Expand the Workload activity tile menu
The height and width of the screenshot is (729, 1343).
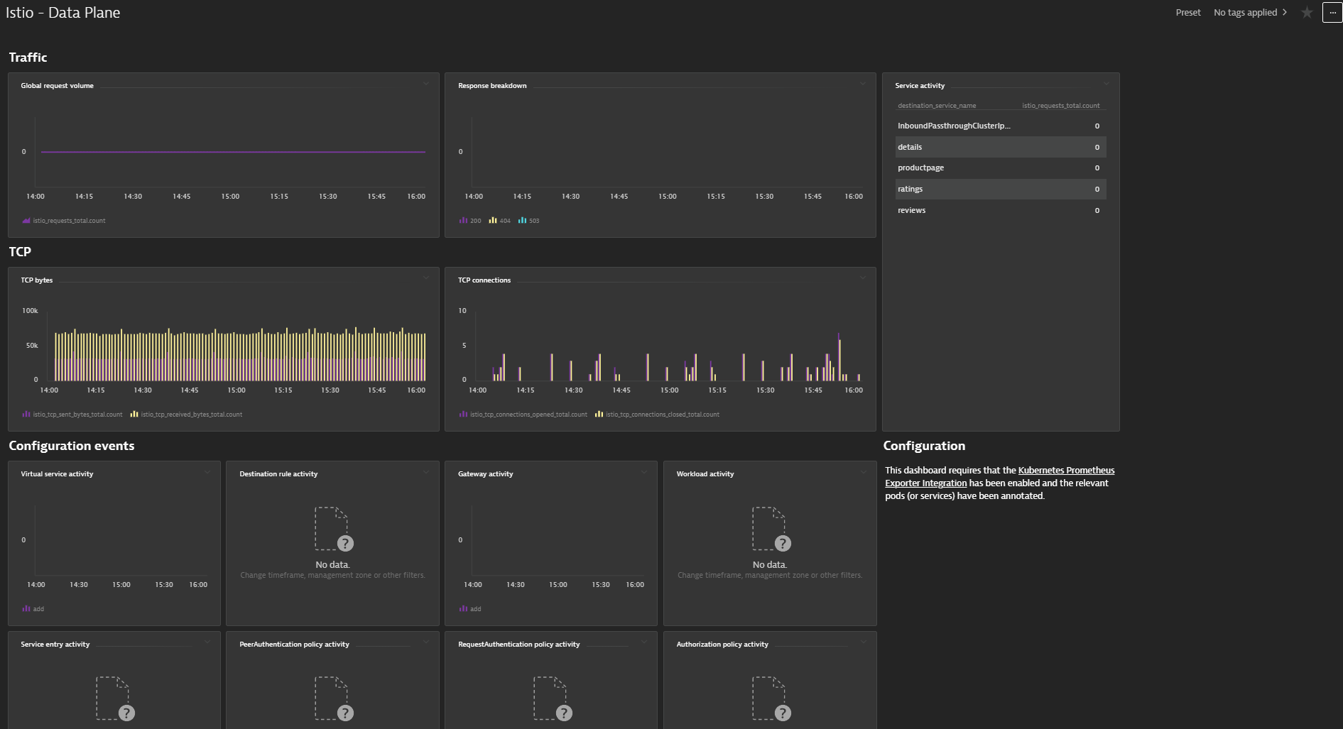point(864,472)
